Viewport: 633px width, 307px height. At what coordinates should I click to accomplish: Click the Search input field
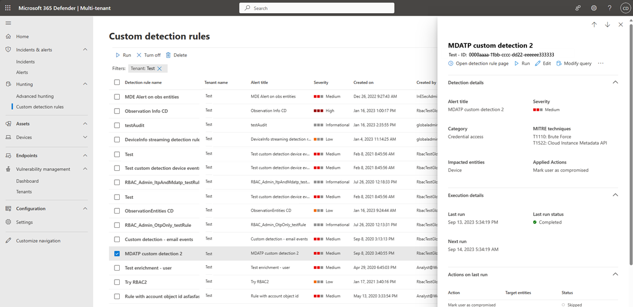316,8
